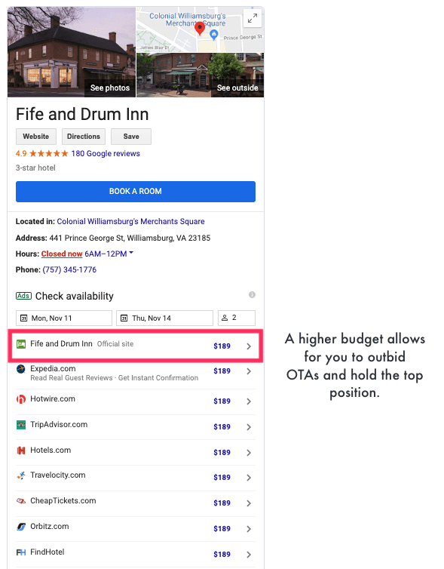Click the TripAdvisor.com owl icon
This screenshot has height=569, width=444.
[21, 425]
